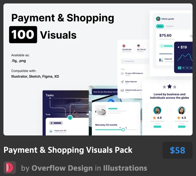Select the Stocks pill tab
This screenshot has width=196, height=176.
(160, 26)
